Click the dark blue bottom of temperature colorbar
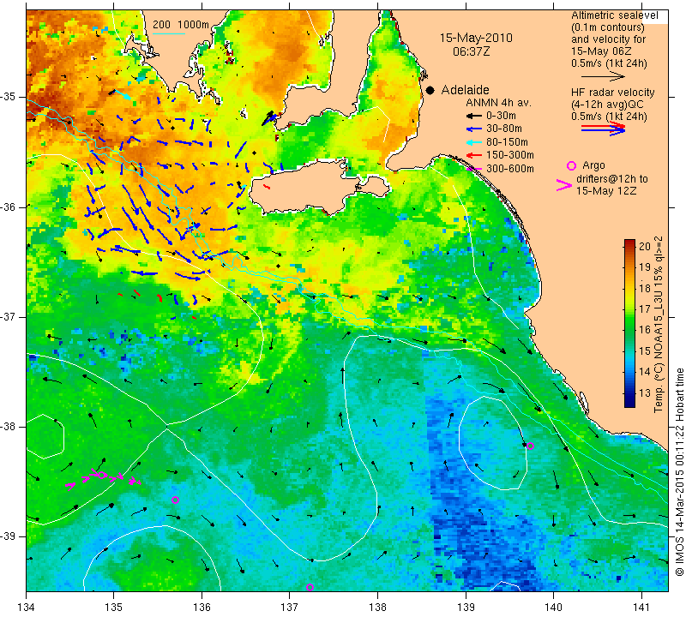 point(629,403)
